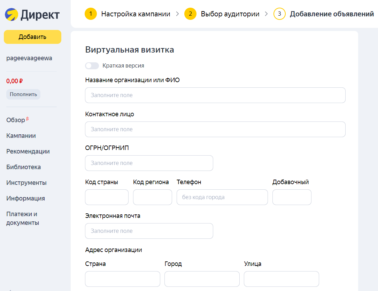The width and height of the screenshot is (378, 291).
Task: Focus the Телефон field
Action: click(222, 197)
